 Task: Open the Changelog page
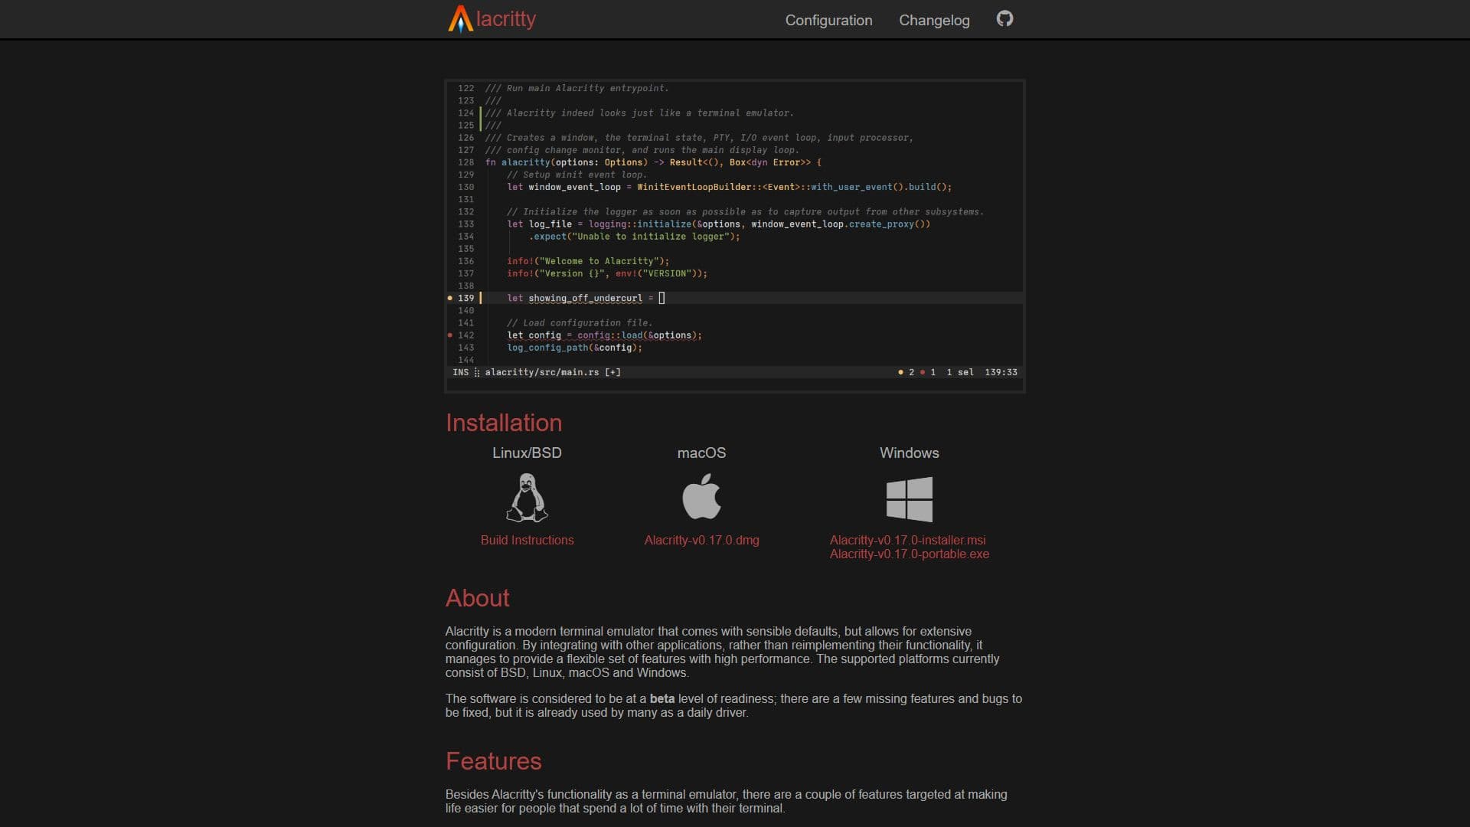934,20
